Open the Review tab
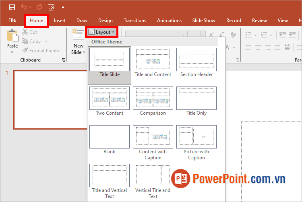The image size is (302, 202). coord(259,21)
